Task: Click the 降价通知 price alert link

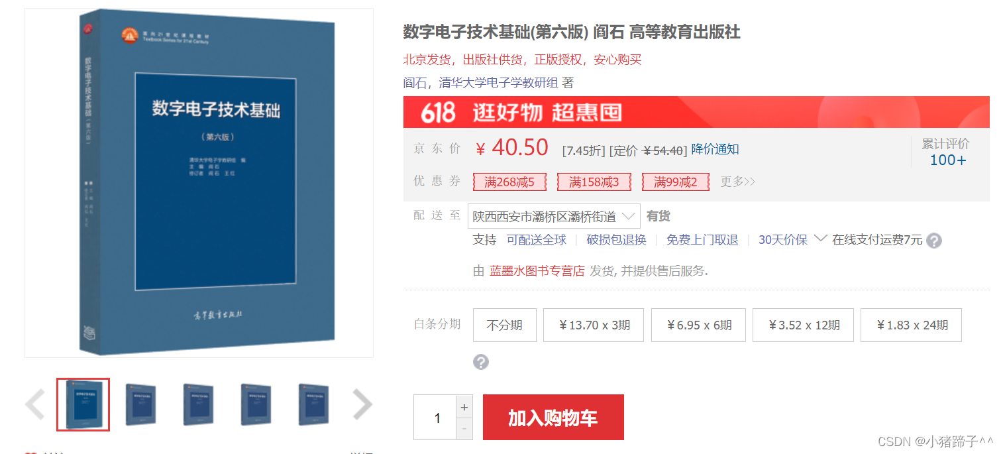Action: (715, 149)
